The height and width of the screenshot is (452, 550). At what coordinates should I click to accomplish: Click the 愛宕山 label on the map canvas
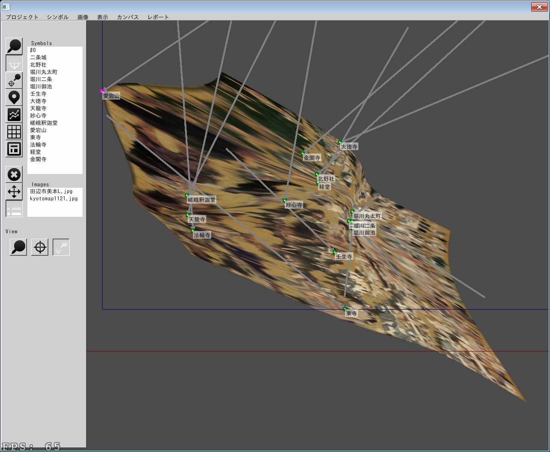111,96
